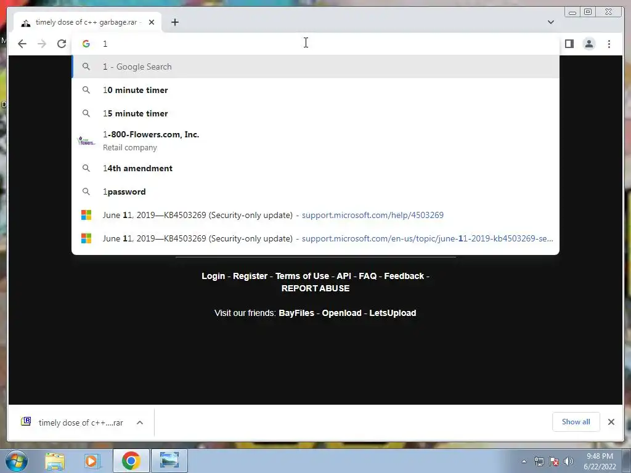Select '1 - Google Search' suggestion

point(315,67)
